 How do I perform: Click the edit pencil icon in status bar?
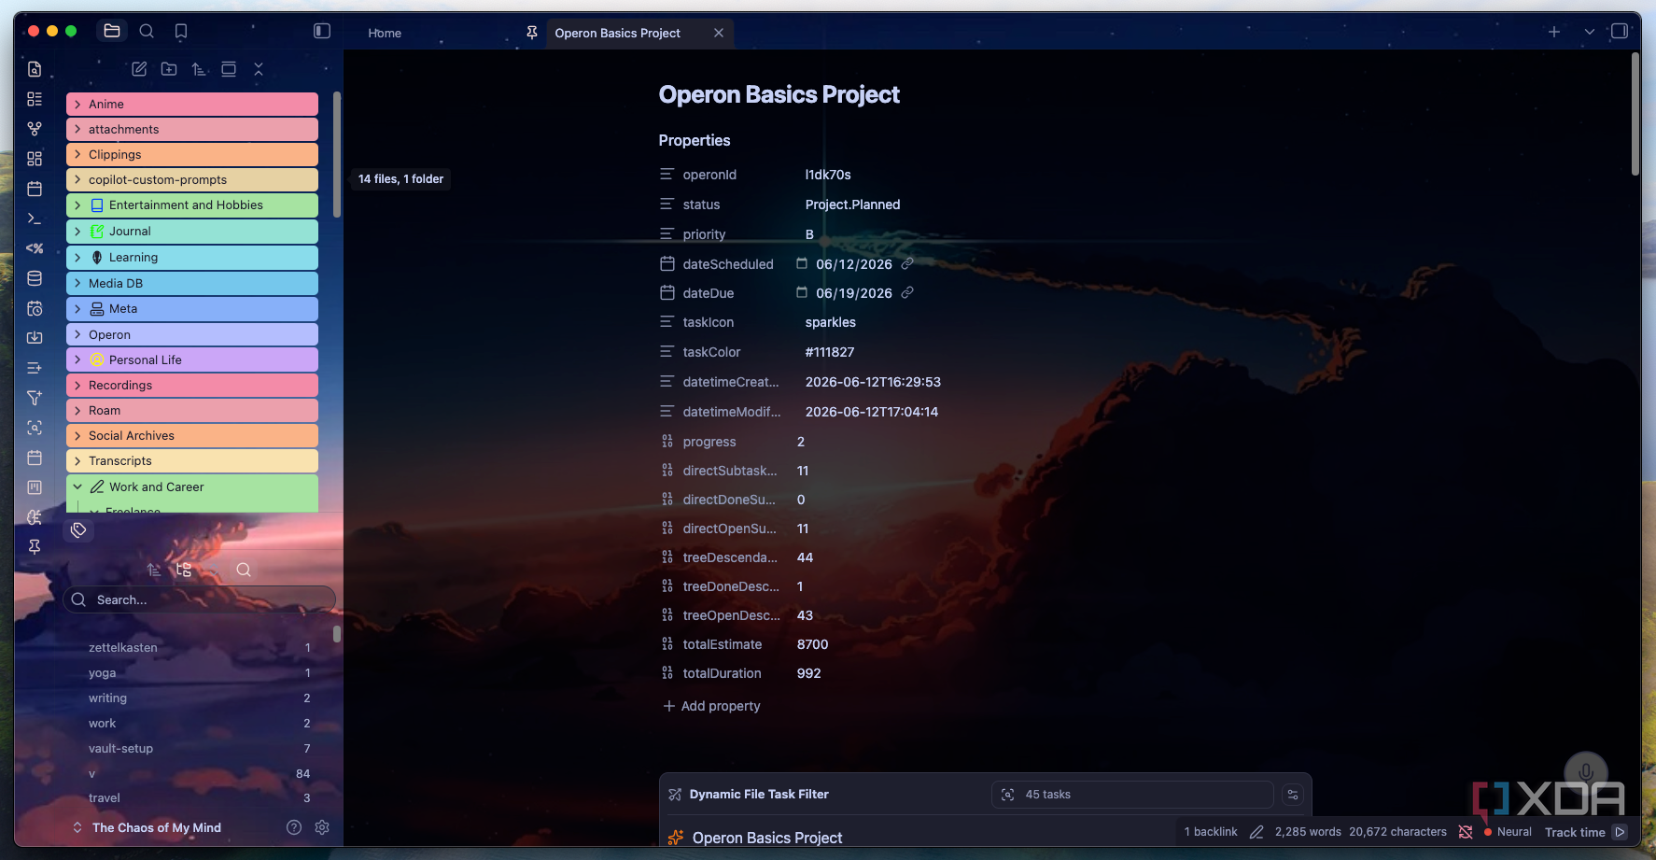[1256, 832]
